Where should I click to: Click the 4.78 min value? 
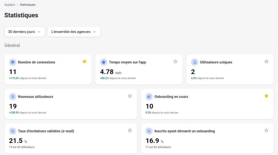111,72
